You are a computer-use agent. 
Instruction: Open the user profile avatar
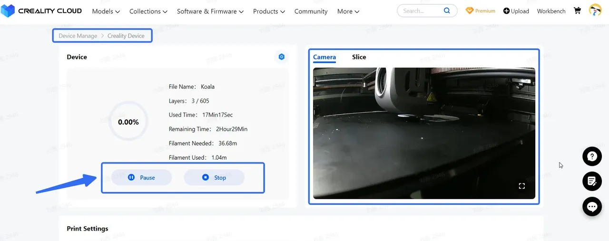click(x=595, y=10)
